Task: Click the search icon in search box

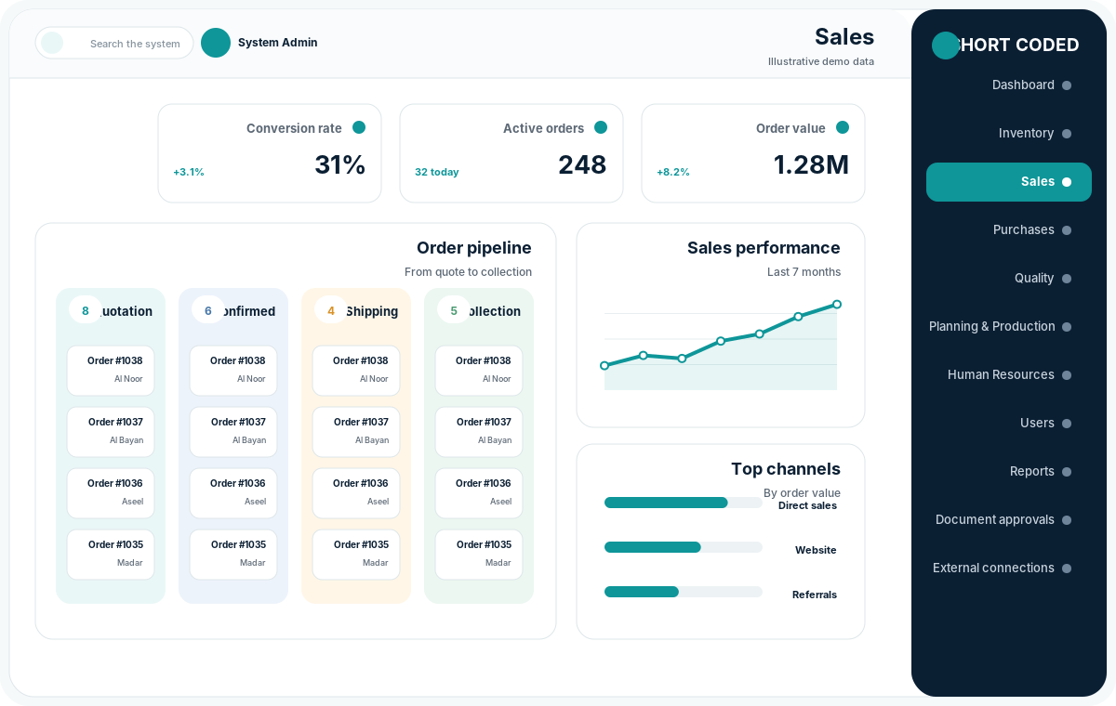Action: [x=52, y=43]
